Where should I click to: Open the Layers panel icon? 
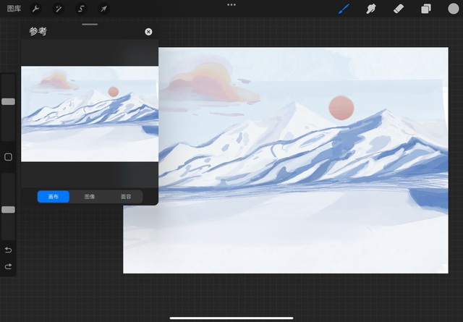coord(426,9)
